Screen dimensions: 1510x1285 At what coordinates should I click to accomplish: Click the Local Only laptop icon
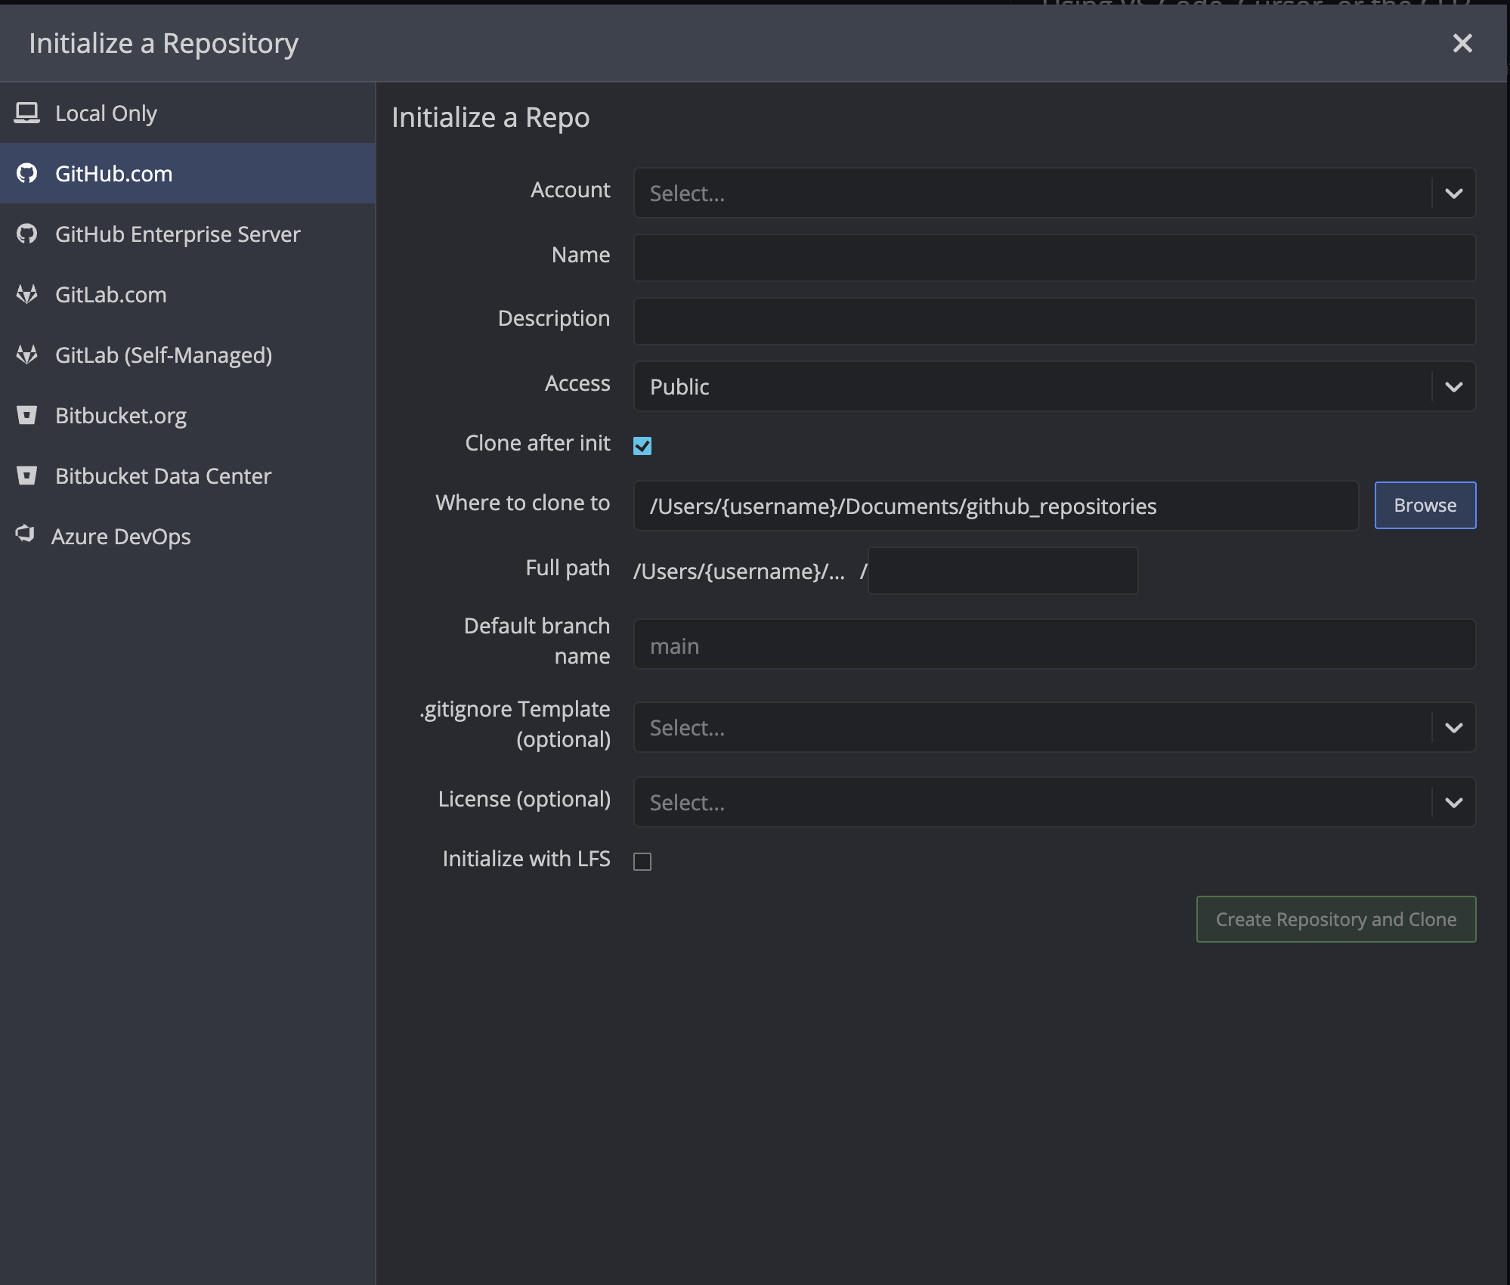click(x=27, y=113)
